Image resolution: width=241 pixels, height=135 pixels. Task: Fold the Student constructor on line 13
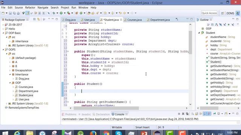68,51
